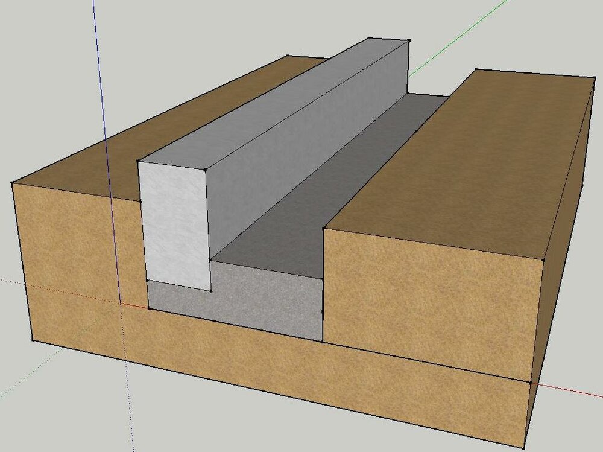Select the horizontal seam edge across right soil front
The height and width of the screenshot is (452, 603).
tap(426, 362)
